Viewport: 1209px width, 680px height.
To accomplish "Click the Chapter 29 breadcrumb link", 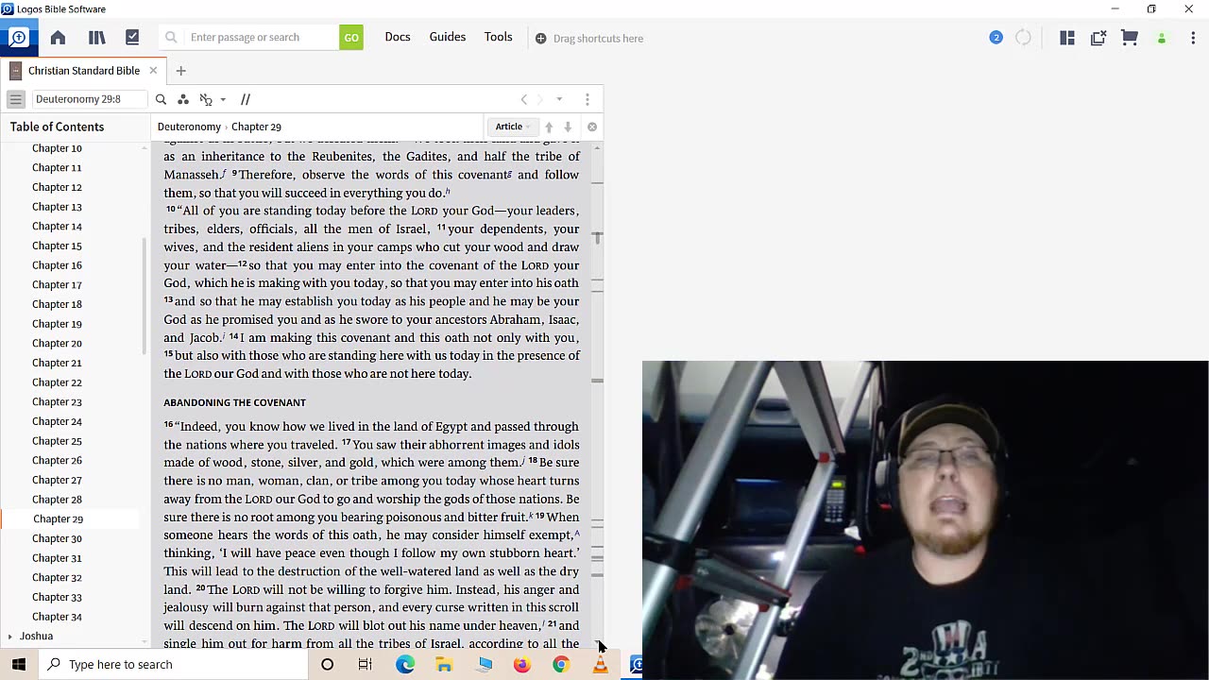I will pyautogui.click(x=256, y=127).
